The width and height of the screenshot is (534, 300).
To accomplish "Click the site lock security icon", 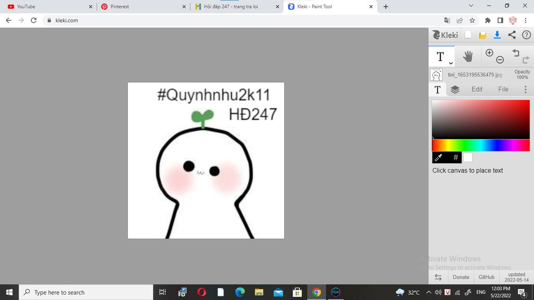I will [x=49, y=20].
